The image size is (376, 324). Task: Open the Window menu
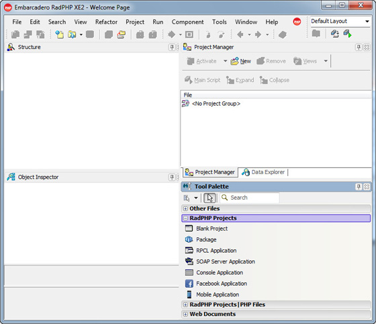tap(246, 22)
